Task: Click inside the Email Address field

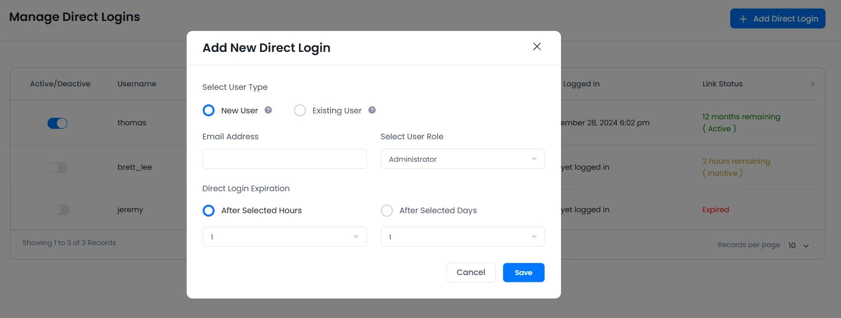Action: pyautogui.click(x=284, y=159)
